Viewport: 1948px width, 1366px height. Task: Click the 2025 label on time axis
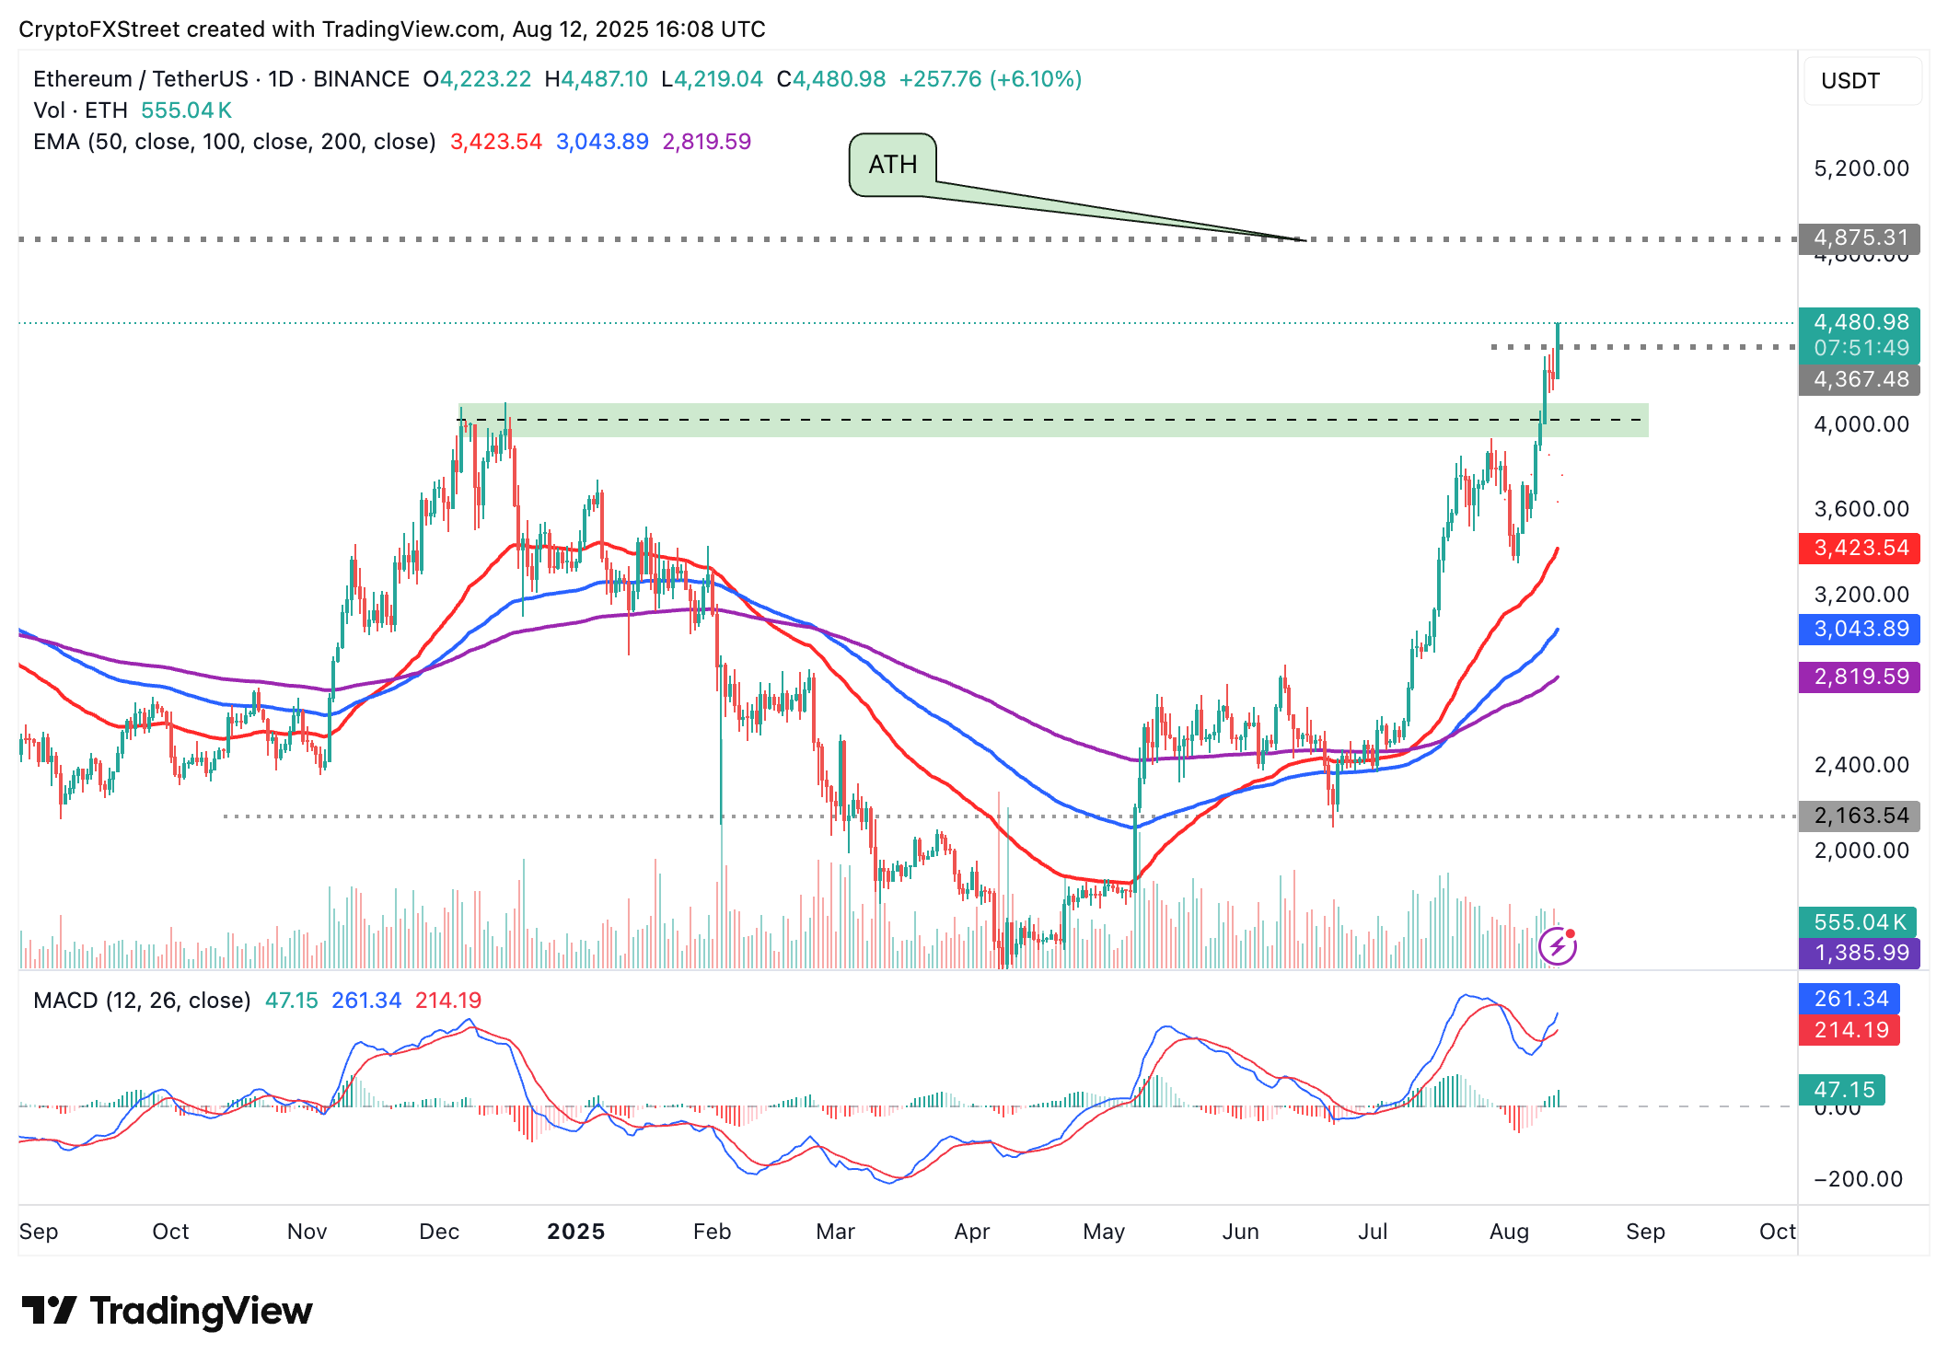coord(575,1232)
